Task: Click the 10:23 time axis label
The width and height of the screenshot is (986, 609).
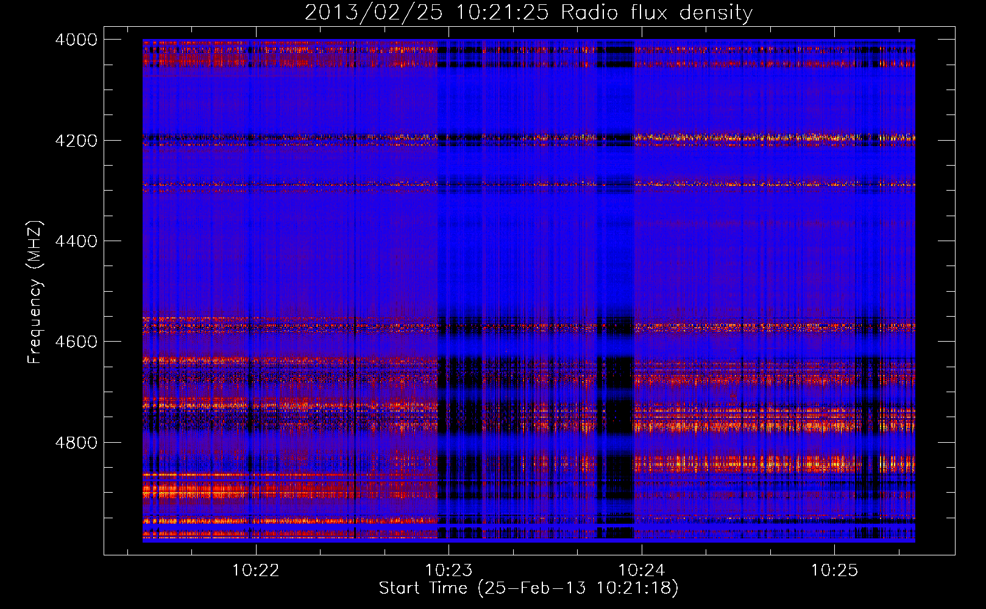Action: coord(449,571)
